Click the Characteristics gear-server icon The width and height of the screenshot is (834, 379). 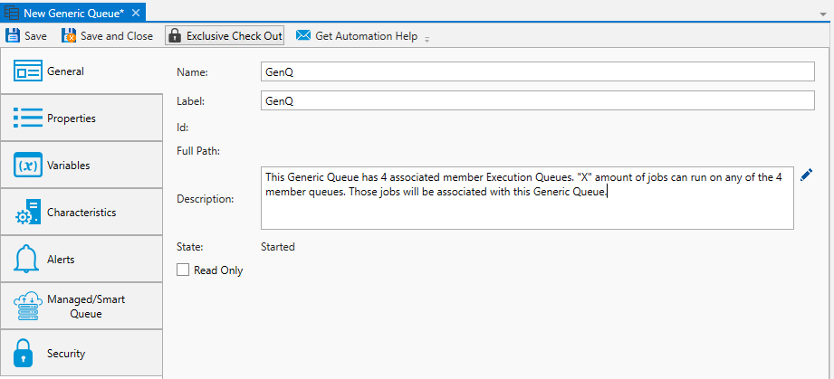pyautogui.click(x=28, y=212)
